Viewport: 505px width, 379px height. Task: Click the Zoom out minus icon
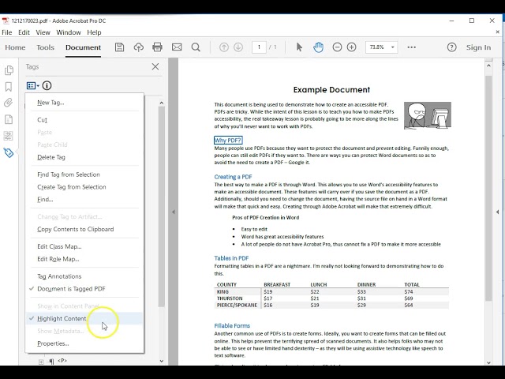(x=338, y=47)
